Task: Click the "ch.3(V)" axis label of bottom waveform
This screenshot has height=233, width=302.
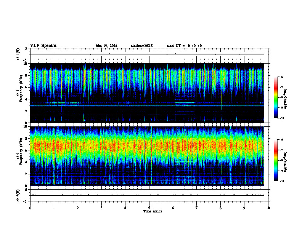Action: 18,195
